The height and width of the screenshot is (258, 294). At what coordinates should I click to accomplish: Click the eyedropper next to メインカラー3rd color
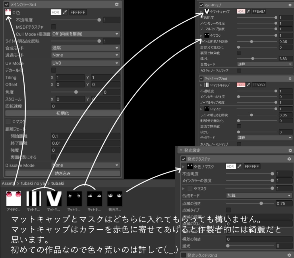coord(65,12)
